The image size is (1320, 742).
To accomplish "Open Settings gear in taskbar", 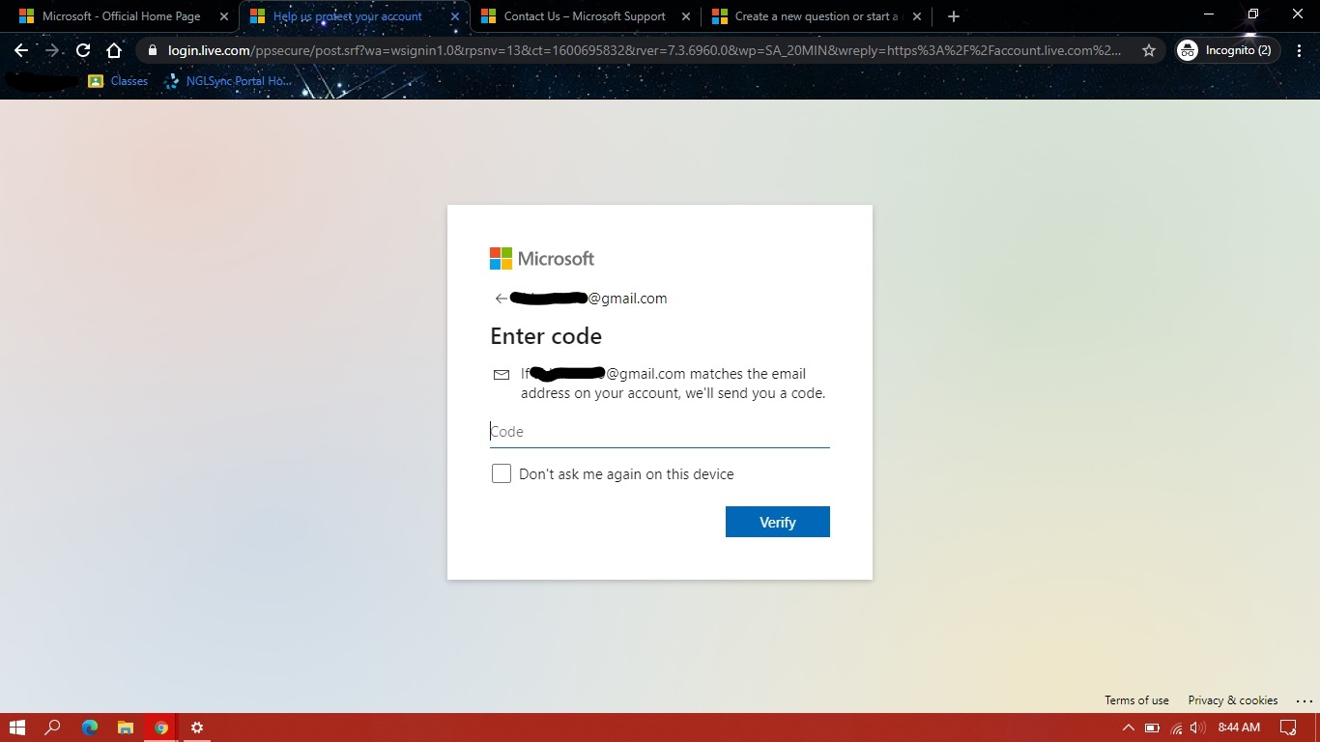I will tap(196, 728).
